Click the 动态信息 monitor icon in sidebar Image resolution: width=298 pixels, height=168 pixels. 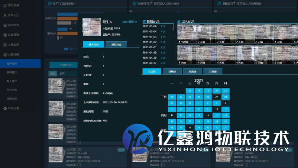coord(5,25)
